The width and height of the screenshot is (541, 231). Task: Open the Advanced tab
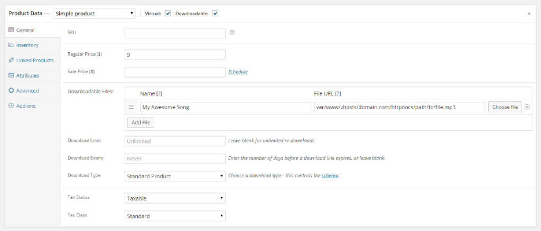click(x=33, y=91)
